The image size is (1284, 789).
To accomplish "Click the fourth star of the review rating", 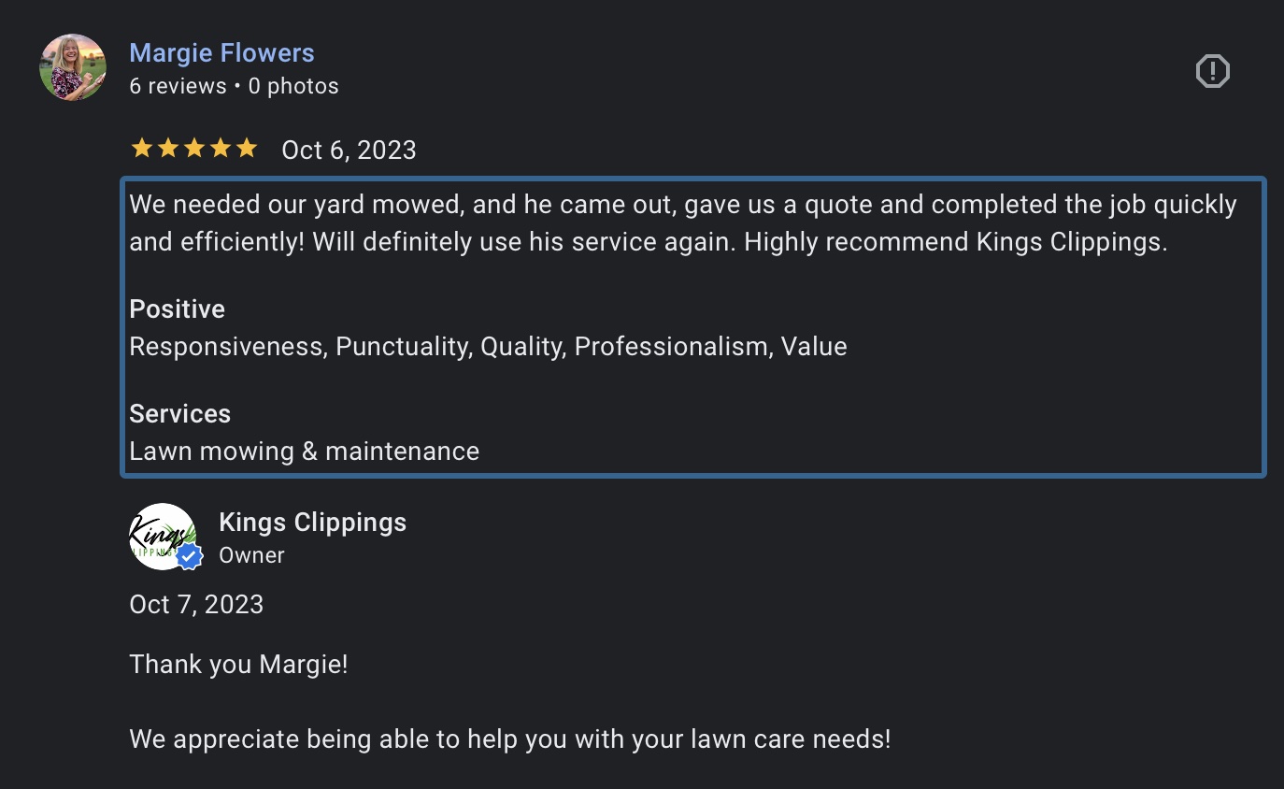I will tap(220, 148).
